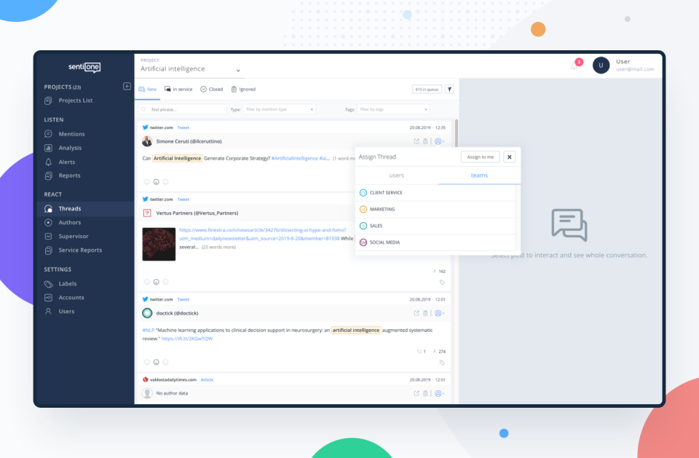Switch to the New threads tab

[148, 89]
